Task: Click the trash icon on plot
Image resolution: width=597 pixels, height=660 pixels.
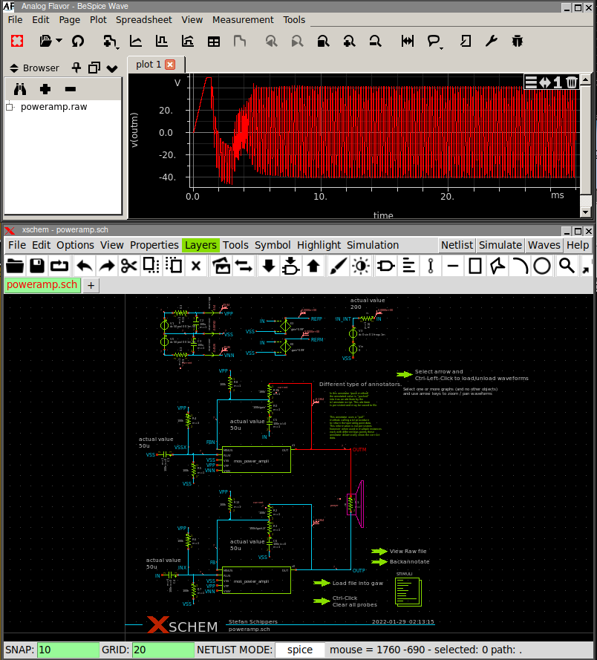Action: click(572, 82)
